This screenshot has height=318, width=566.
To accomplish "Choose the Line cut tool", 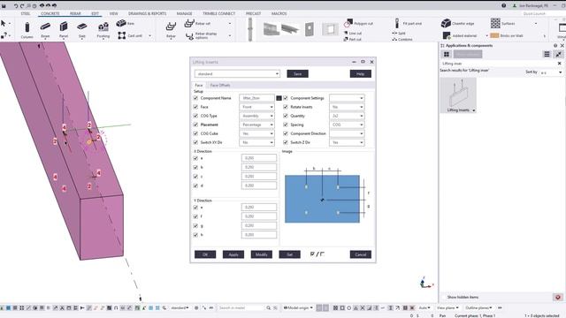I will click(x=353, y=33).
